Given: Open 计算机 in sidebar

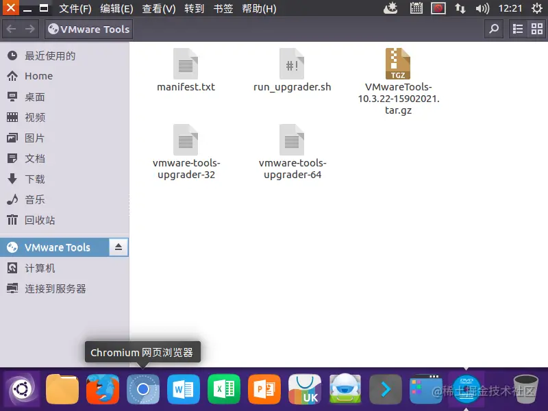Looking at the screenshot, I should 64,268.
